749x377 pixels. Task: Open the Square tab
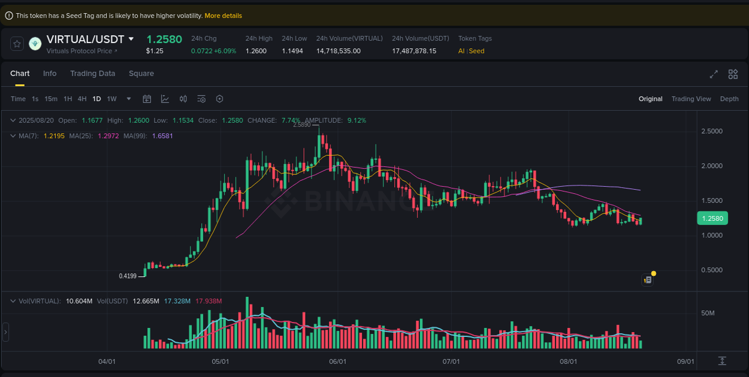click(x=141, y=73)
